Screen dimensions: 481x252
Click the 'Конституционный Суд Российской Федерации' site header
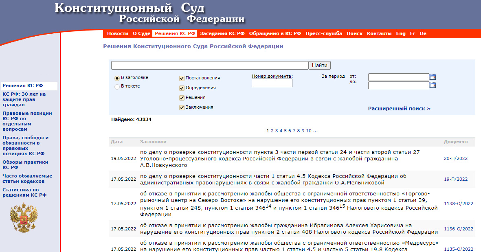150,13
